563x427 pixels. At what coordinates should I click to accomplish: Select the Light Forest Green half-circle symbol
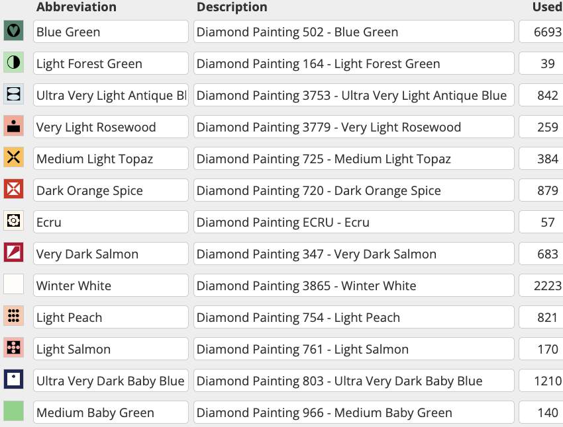click(13, 63)
